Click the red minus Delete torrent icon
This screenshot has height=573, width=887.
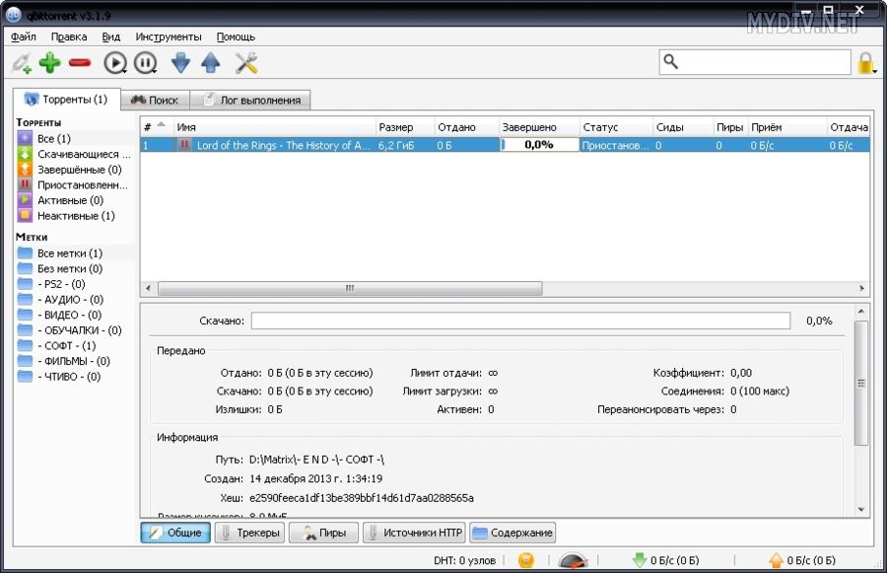pos(80,64)
